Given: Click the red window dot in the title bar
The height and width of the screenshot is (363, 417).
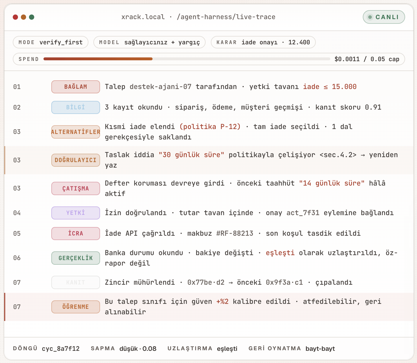Looking at the screenshot, I should 15,17.
